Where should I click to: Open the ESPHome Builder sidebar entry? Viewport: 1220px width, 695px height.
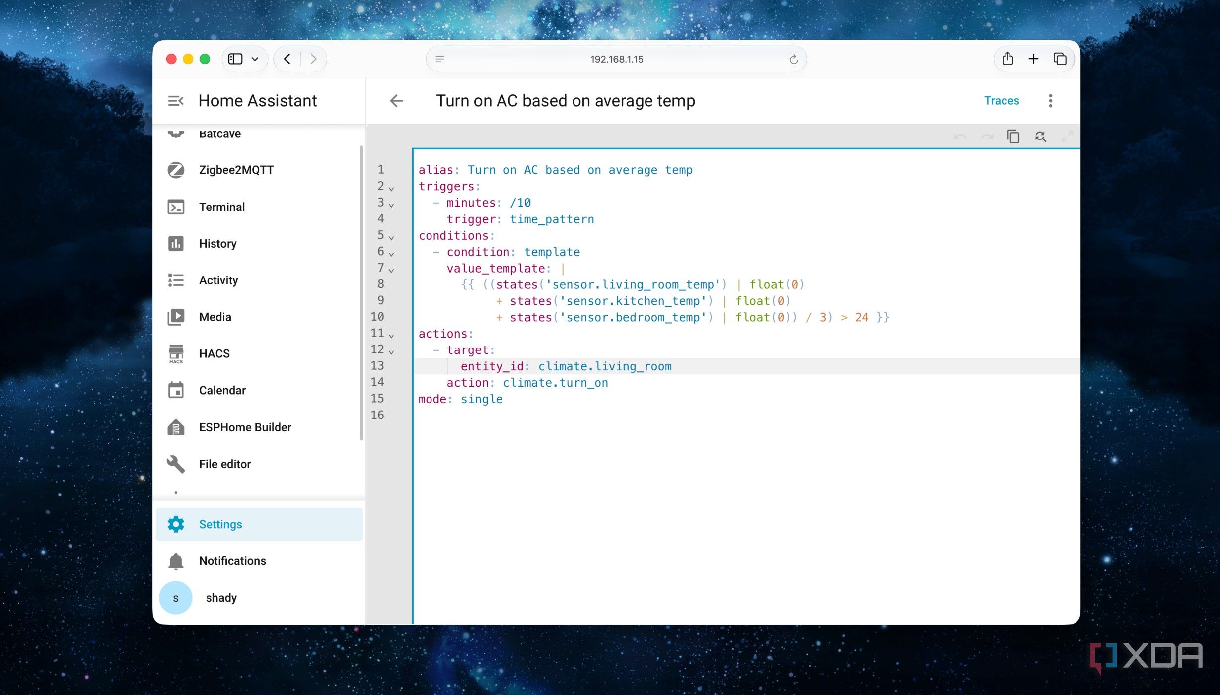click(x=259, y=427)
